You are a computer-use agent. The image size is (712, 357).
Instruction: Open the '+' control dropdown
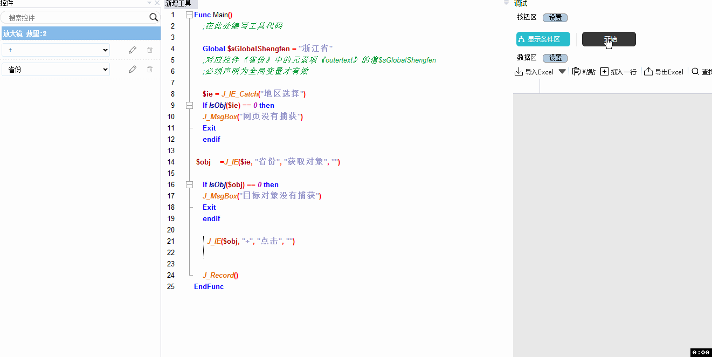tap(105, 50)
